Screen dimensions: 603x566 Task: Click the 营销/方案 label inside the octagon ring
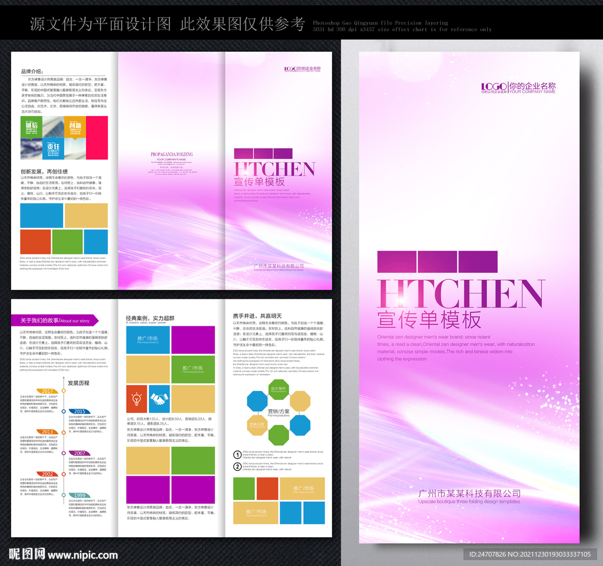pyautogui.click(x=279, y=412)
